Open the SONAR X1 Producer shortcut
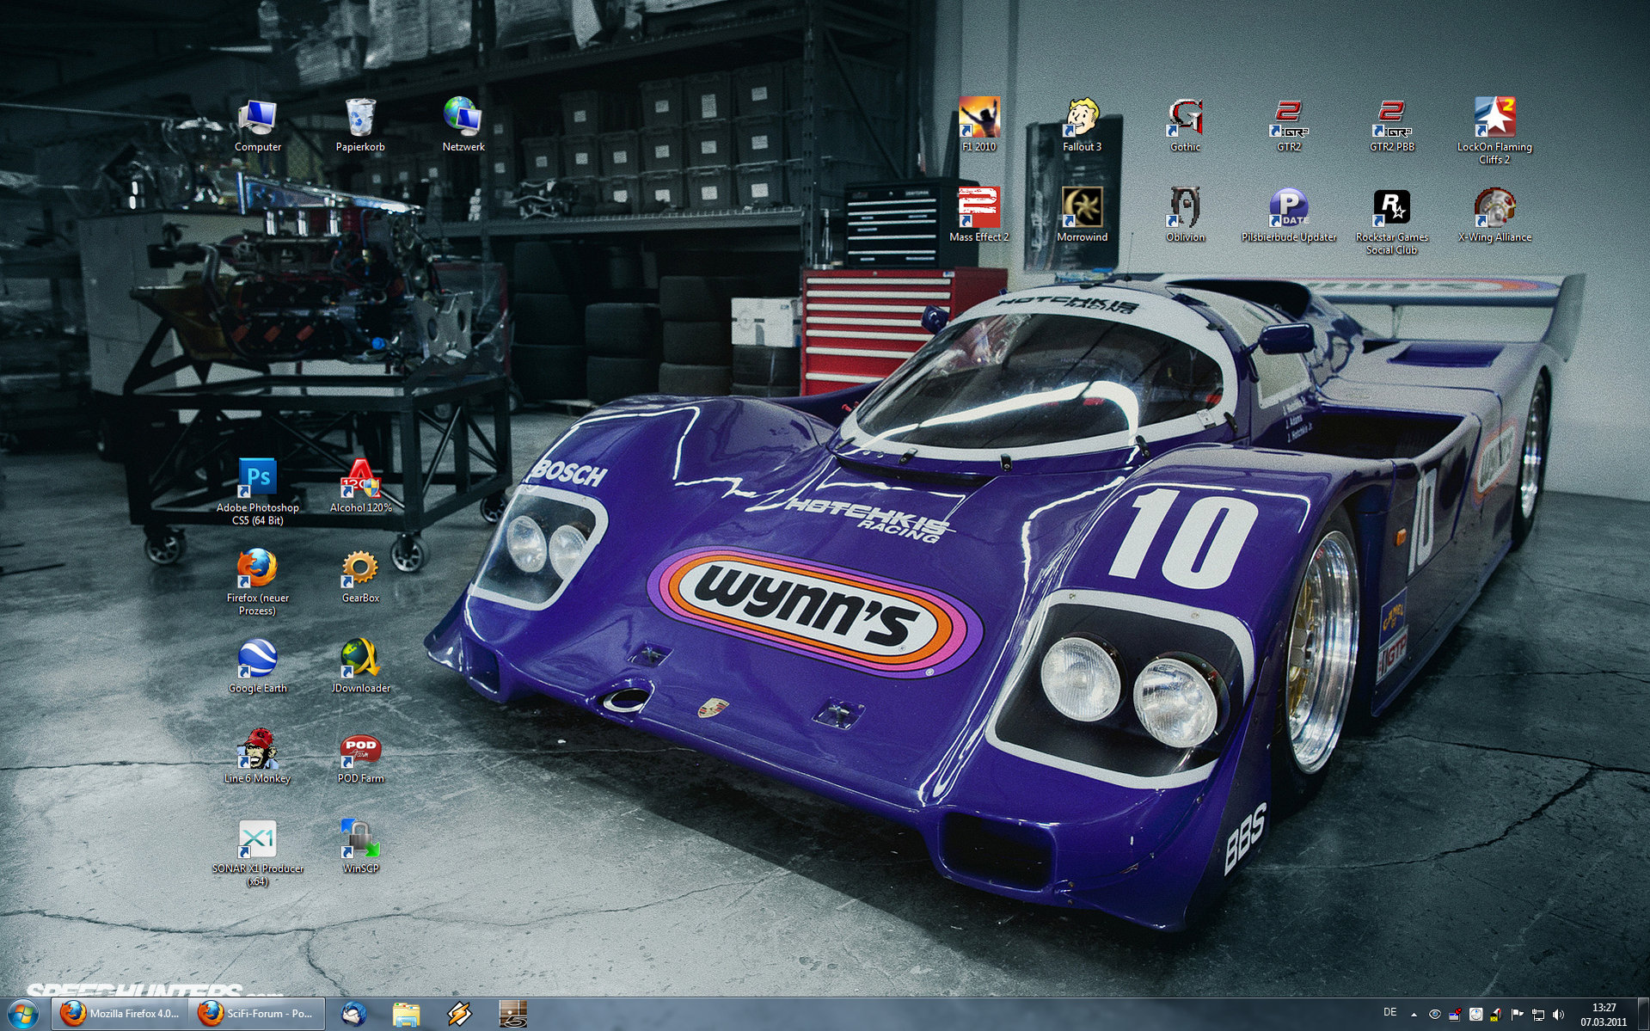This screenshot has width=1650, height=1031. point(257,840)
